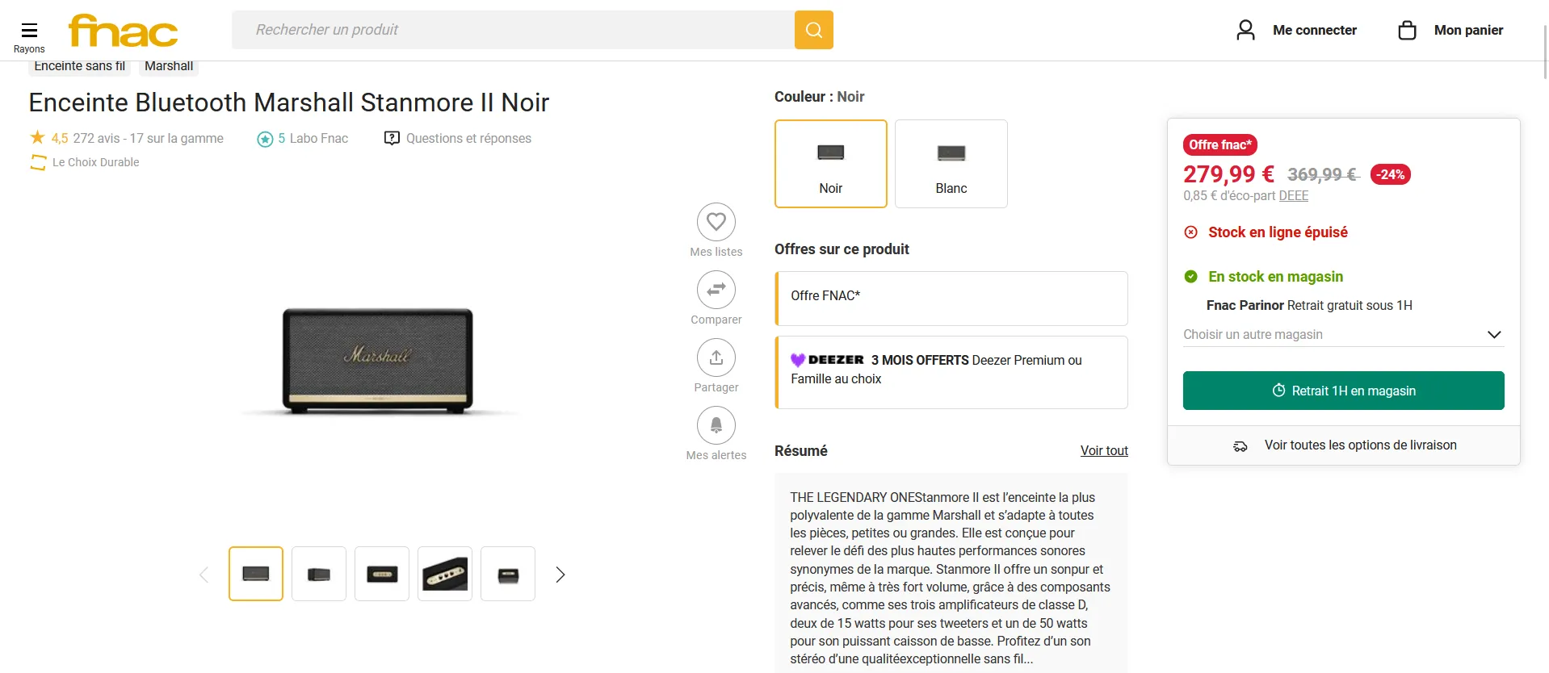
Task: Open the Marshall breadcrumb tag
Action: [169, 66]
